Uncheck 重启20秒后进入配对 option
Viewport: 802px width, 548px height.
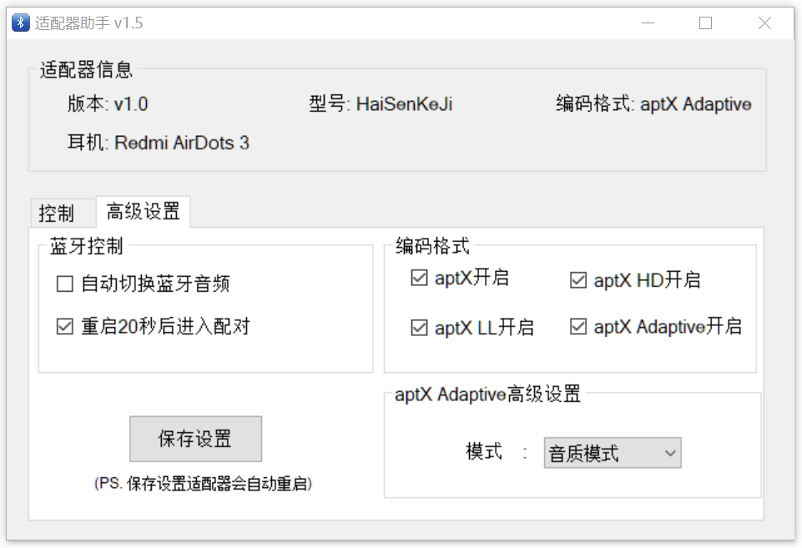(x=65, y=327)
